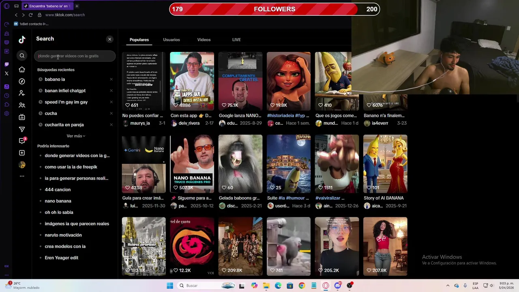Open the 'Apps que debes instalar' video

click(x=192, y=81)
